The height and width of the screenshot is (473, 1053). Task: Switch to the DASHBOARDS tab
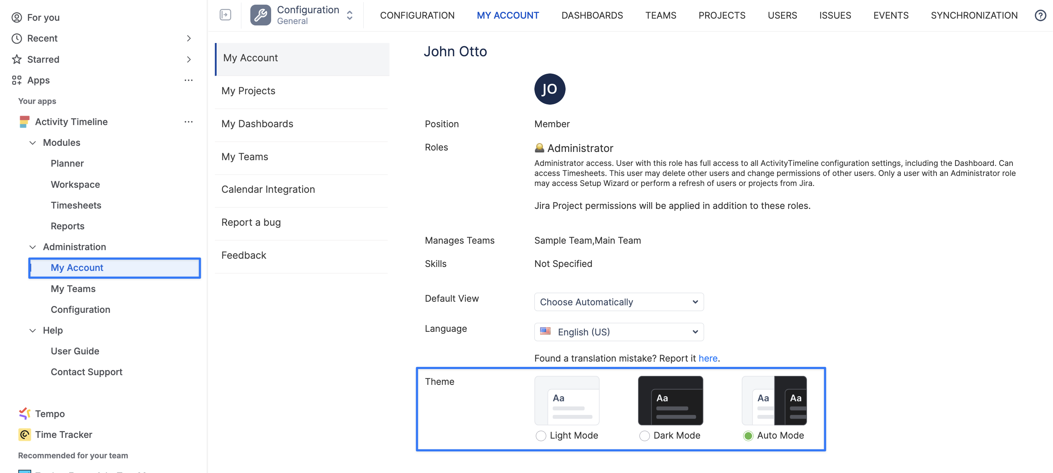(591, 15)
